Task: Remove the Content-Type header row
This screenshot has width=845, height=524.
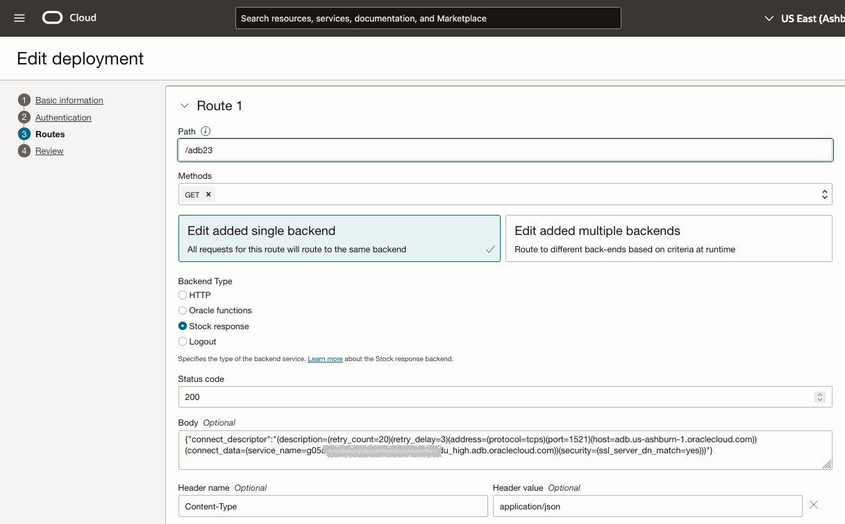Action: [x=814, y=505]
